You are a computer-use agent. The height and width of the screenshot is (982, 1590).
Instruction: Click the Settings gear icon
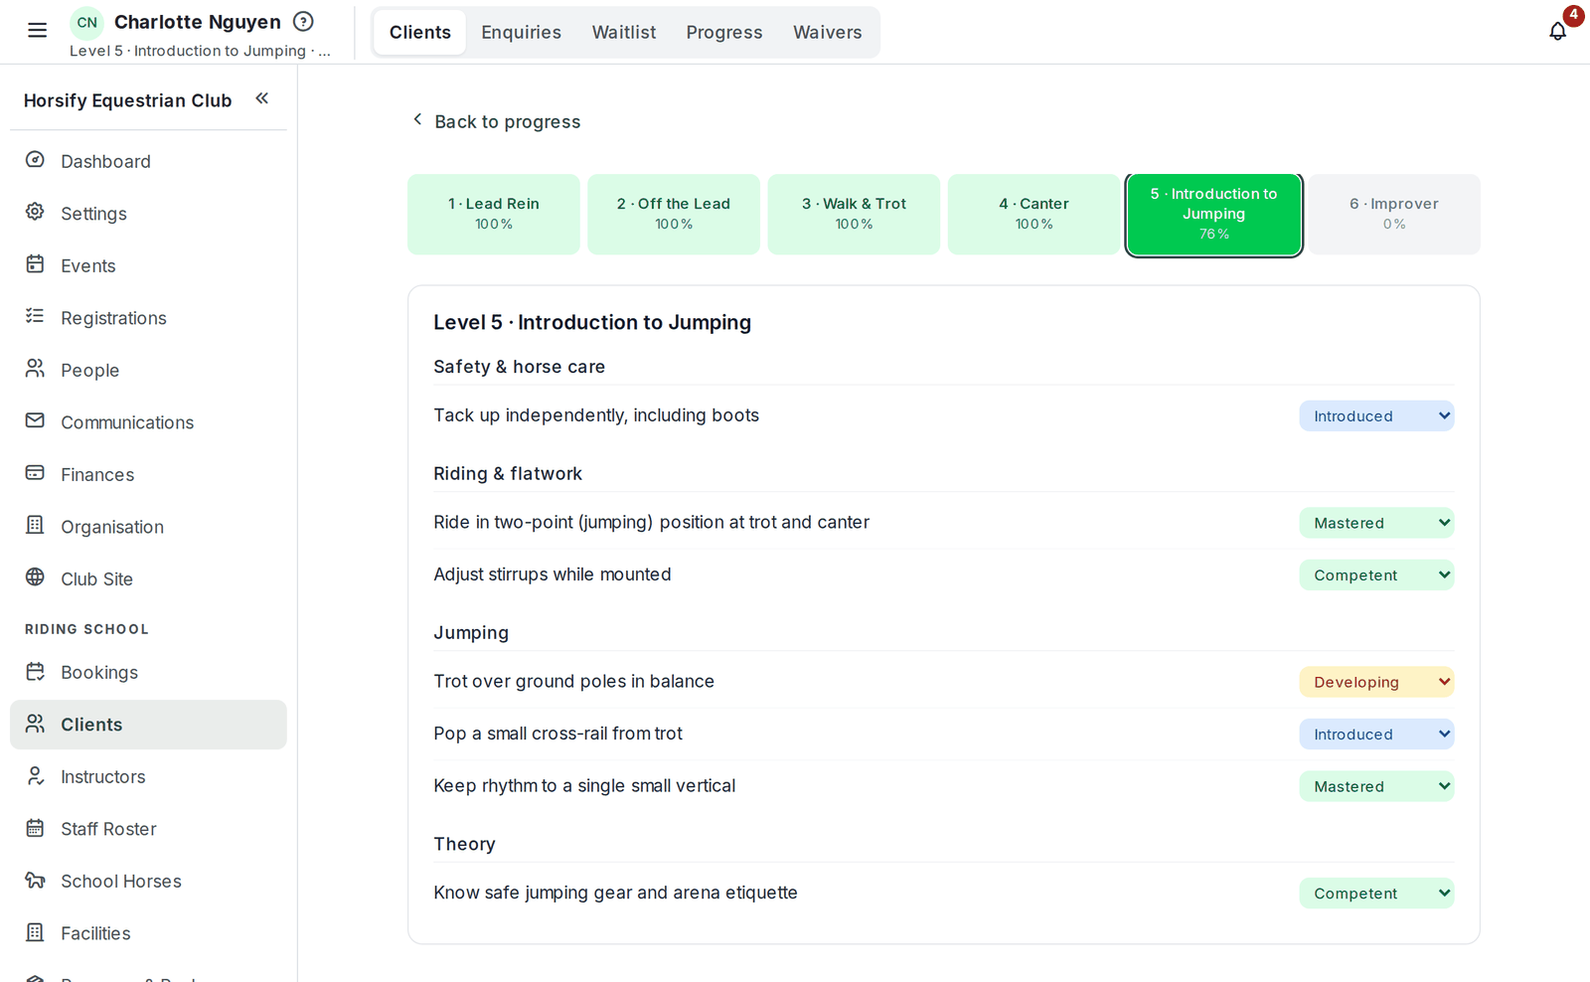click(35, 212)
